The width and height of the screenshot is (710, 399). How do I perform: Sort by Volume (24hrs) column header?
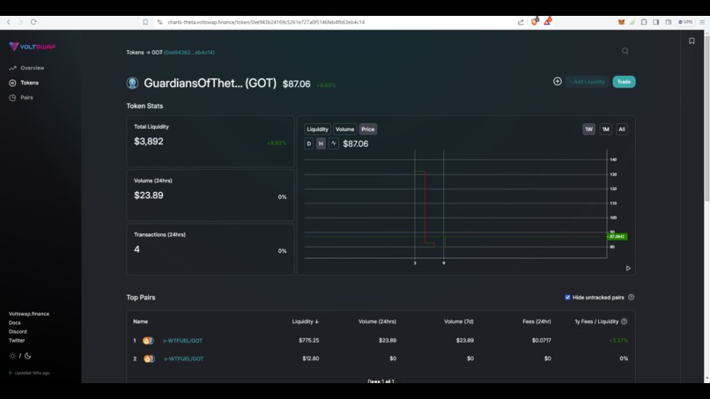(377, 321)
